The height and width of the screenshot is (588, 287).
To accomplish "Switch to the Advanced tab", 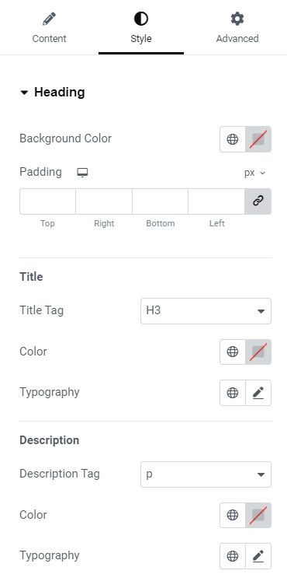I will tap(237, 28).
